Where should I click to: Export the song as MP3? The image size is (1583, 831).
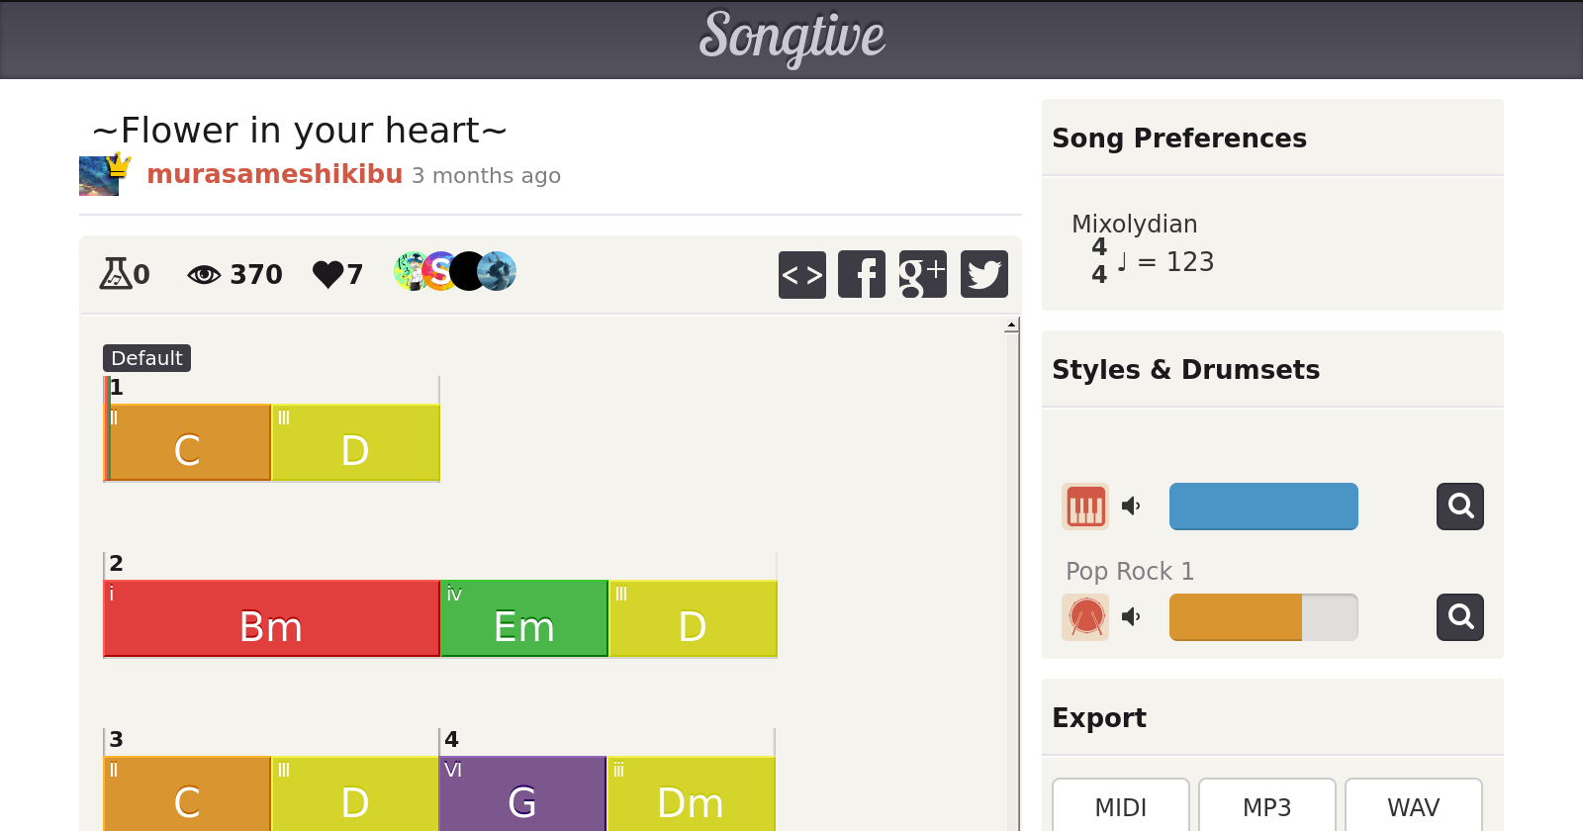[1266, 807]
